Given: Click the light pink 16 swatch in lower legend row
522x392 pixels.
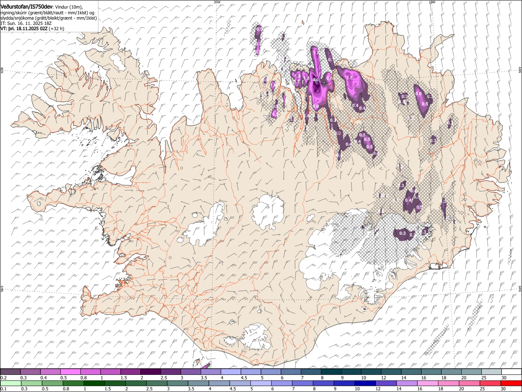Looking at the screenshot, I should (x=428, y=383).
